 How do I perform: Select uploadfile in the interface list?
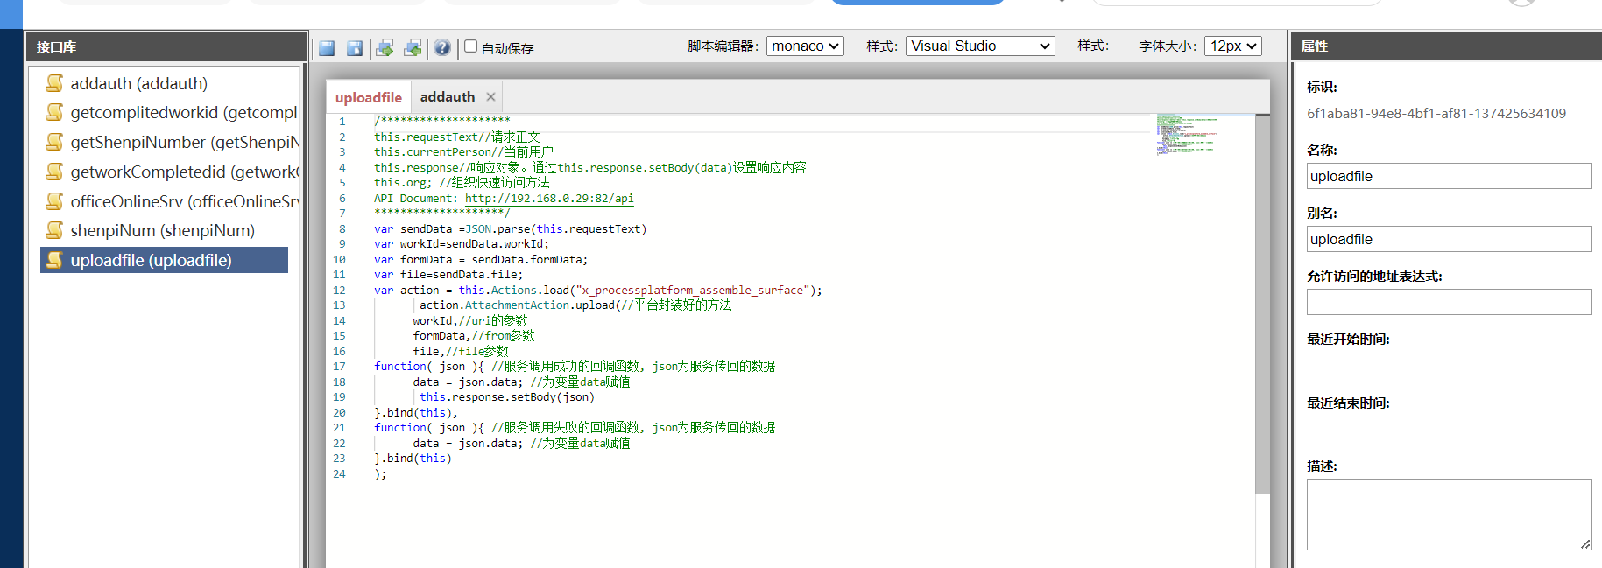pos(164,260)
